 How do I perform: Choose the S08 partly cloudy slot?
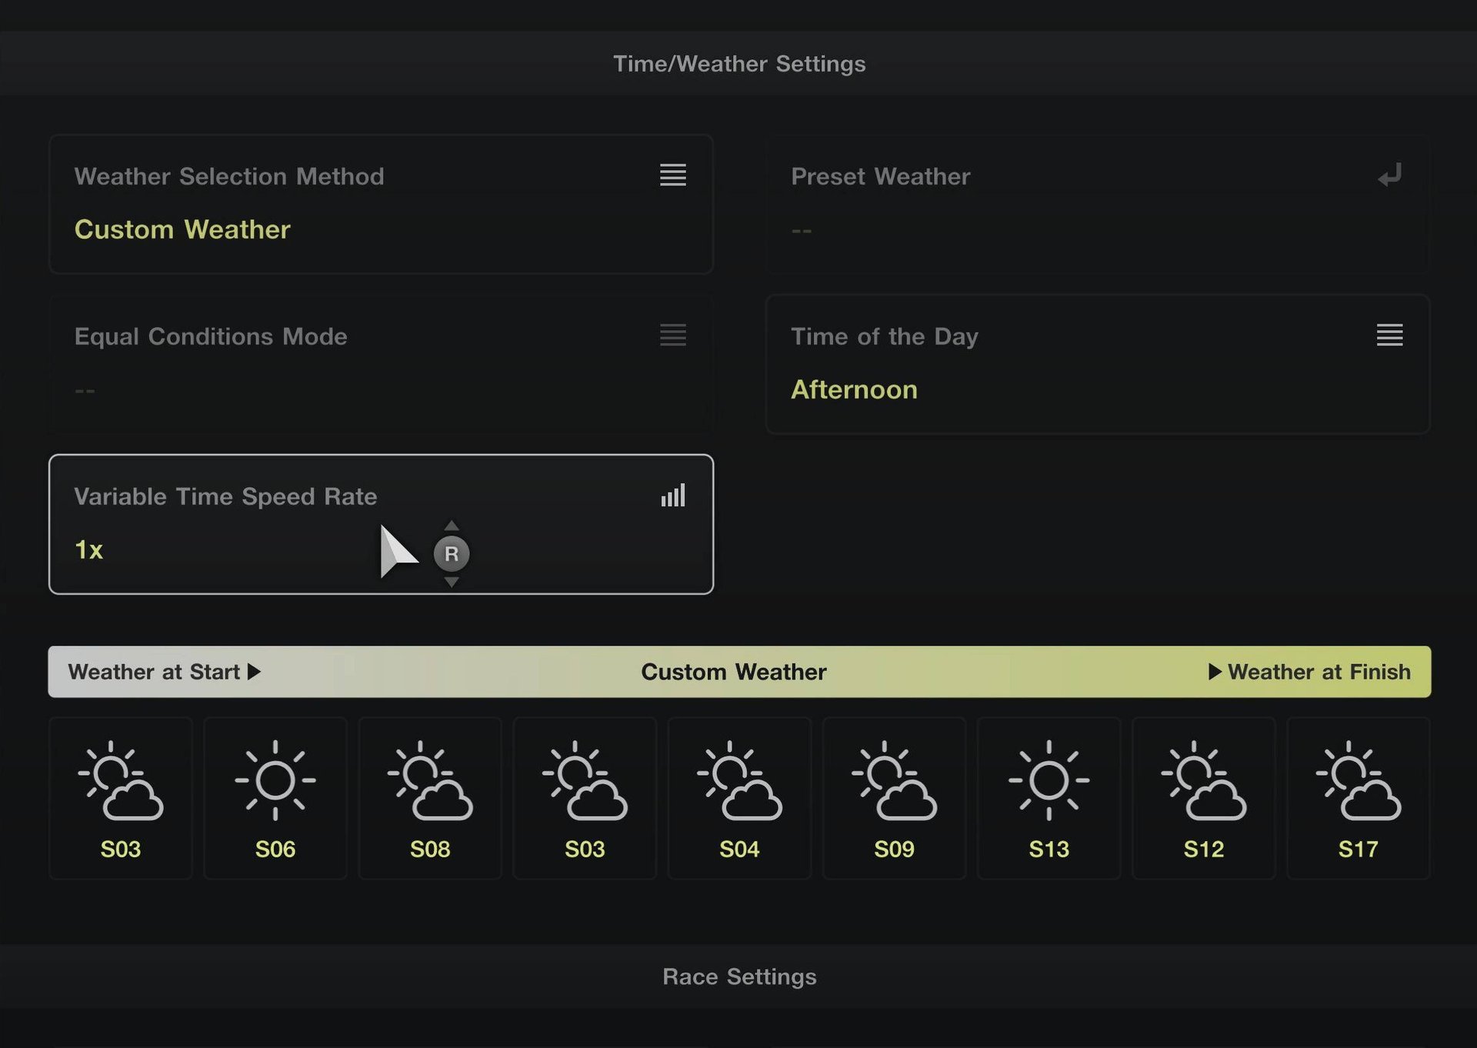pos(429,798)
